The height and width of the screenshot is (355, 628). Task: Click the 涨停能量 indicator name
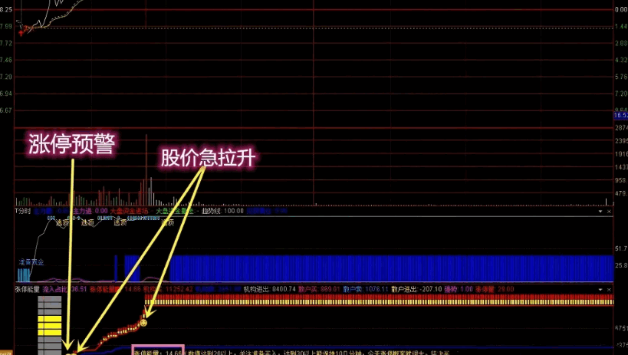(28, 289)
